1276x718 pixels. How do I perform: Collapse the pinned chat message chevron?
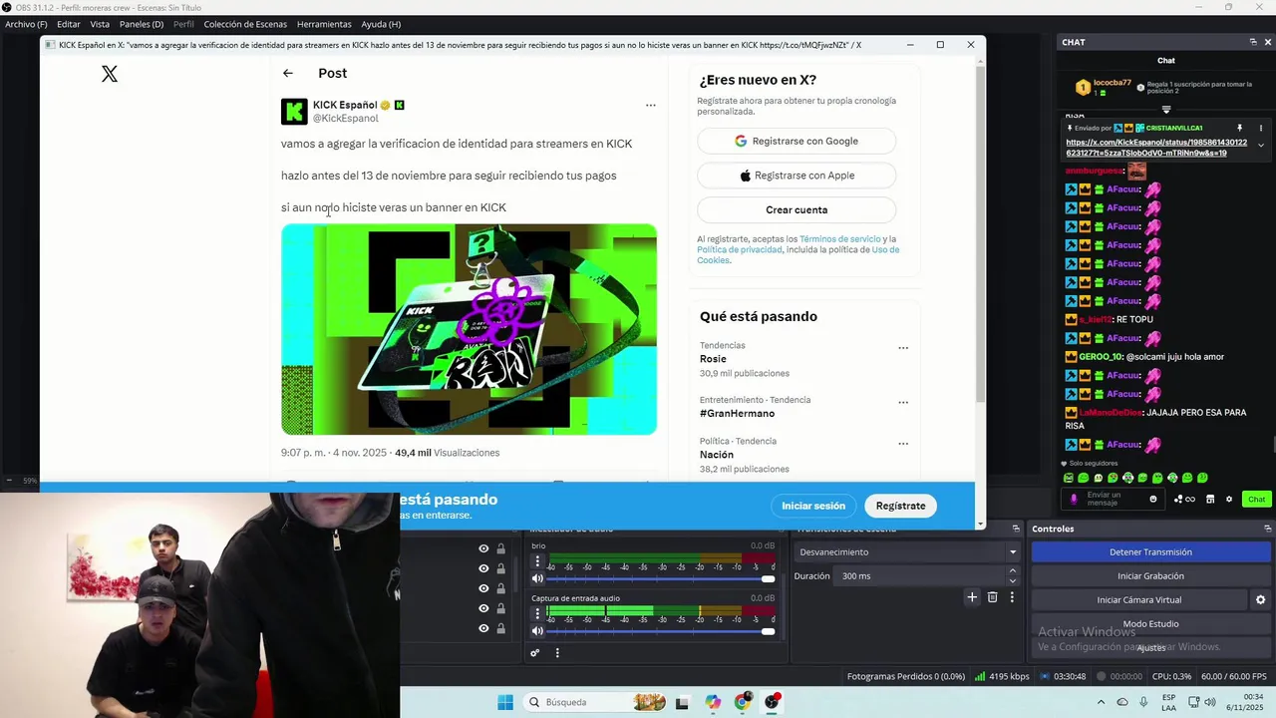[x=1260, y=146]
